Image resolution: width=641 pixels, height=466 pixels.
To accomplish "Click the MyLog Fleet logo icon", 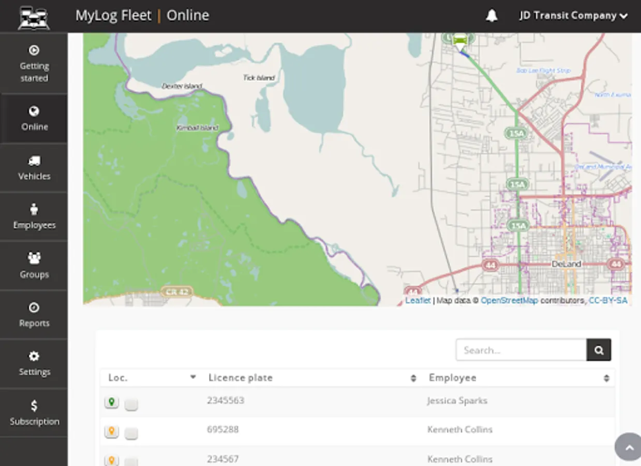I will [34, 17].
